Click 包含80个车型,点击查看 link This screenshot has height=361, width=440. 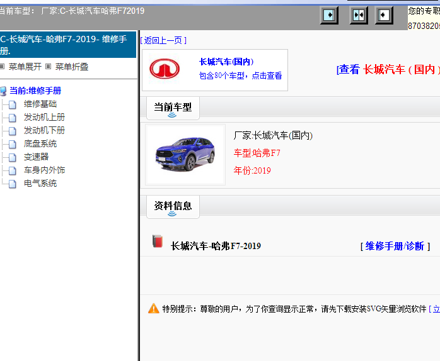click(x=240, y=75)
